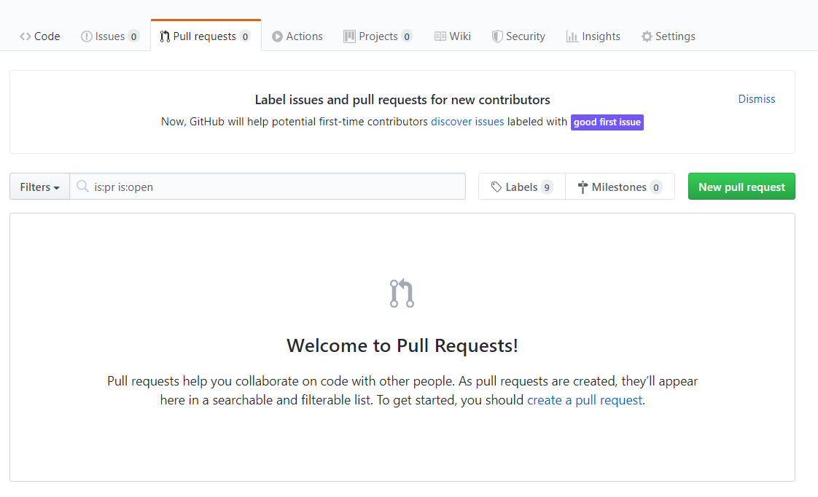Viewport: 818px width, 497px height.
Task: Open the Code tab
Action: (x=39, y=36)
